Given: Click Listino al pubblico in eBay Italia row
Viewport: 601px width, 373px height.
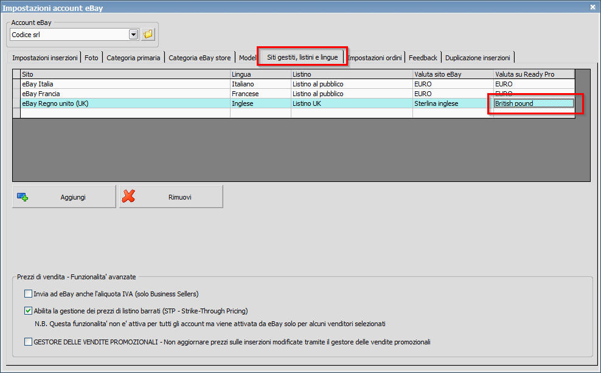Looking at the screenshot, I should [352, 84].
